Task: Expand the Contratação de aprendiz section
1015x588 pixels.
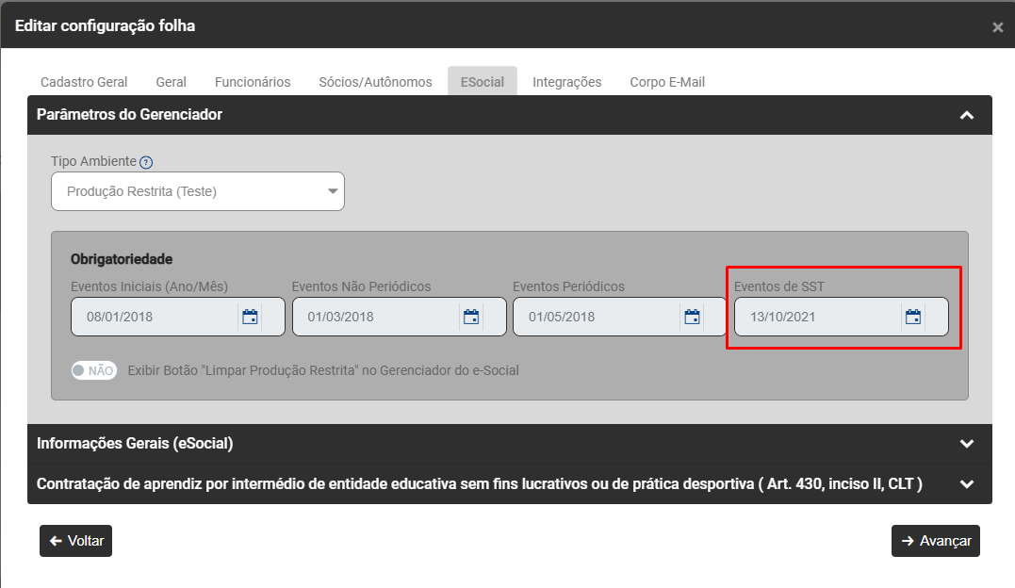Action: tap(965, 484)
